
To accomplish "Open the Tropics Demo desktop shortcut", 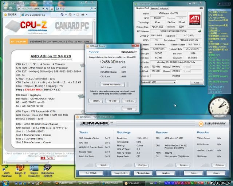I will (x=34, y=171).
